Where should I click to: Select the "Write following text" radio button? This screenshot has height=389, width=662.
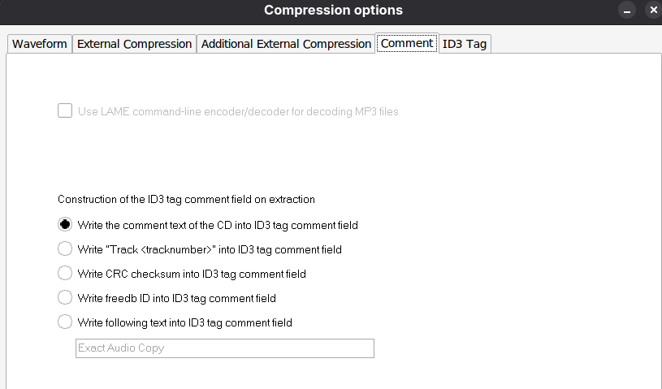click(65, 322)
